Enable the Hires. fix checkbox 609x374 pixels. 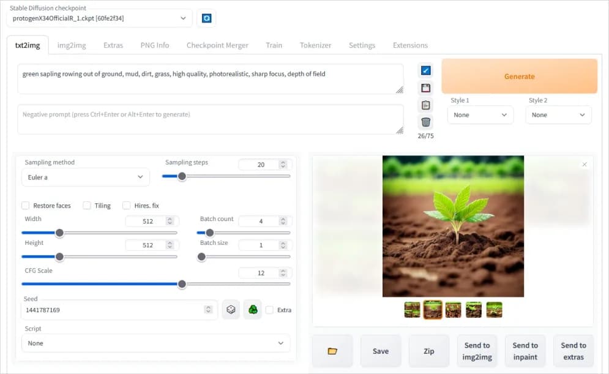click(x=127, y=206)
